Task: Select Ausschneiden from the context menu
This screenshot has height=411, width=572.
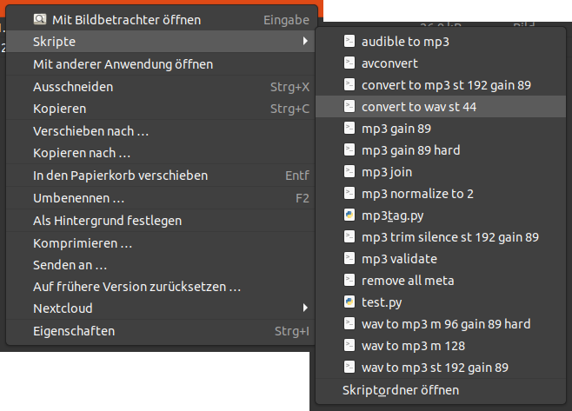Action: click(x=161, y=87)
